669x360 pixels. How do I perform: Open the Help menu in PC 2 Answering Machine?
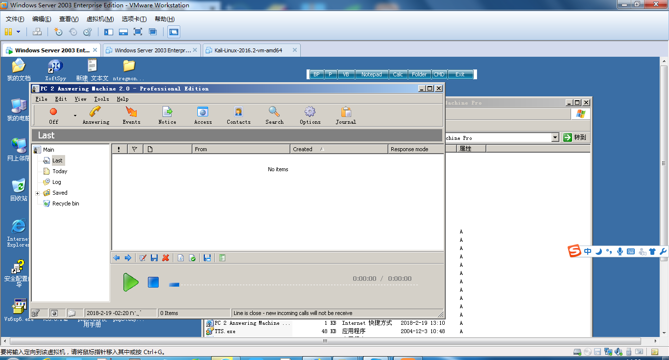[x=122, y=99]
